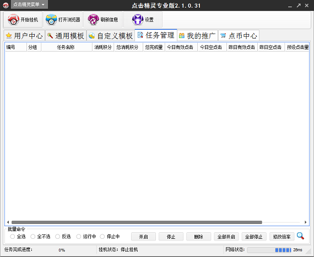Click the 开始挂机 start icon
The width and height of the screenshot is (314, 257).
pos(13,20)
